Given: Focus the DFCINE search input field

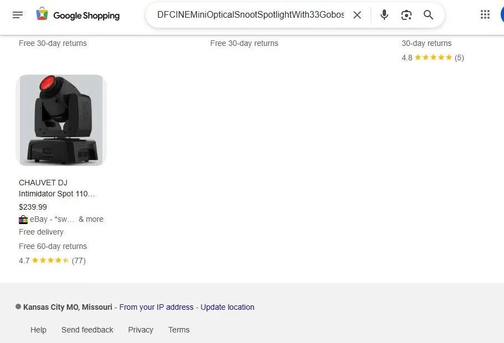Looking at the screenshot, I should coord(250,15).
